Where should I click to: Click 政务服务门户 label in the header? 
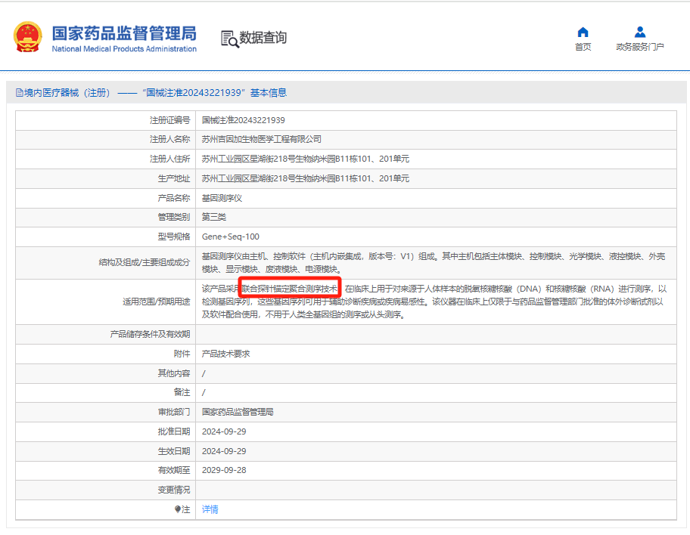640,47
